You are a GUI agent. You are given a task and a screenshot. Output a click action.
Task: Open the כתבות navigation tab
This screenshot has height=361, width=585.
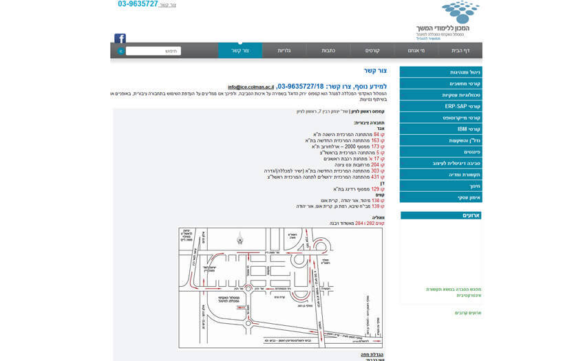328,51
